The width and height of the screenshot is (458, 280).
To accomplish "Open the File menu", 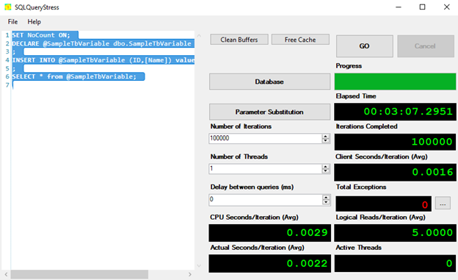I will [x=12, y=22].
